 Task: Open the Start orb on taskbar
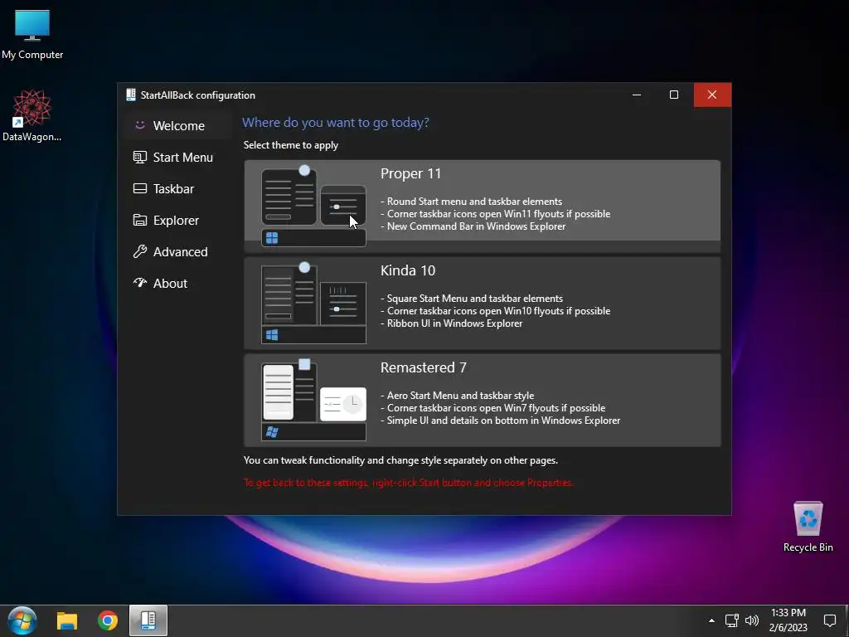(x=22, y=620)
